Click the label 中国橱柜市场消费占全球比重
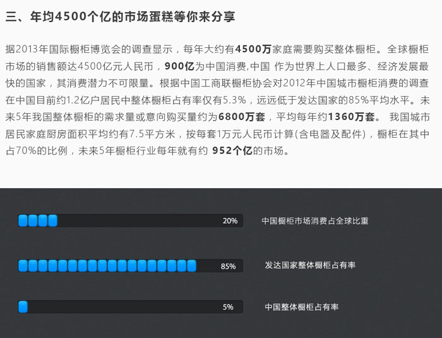 click(x=315, y=221)
